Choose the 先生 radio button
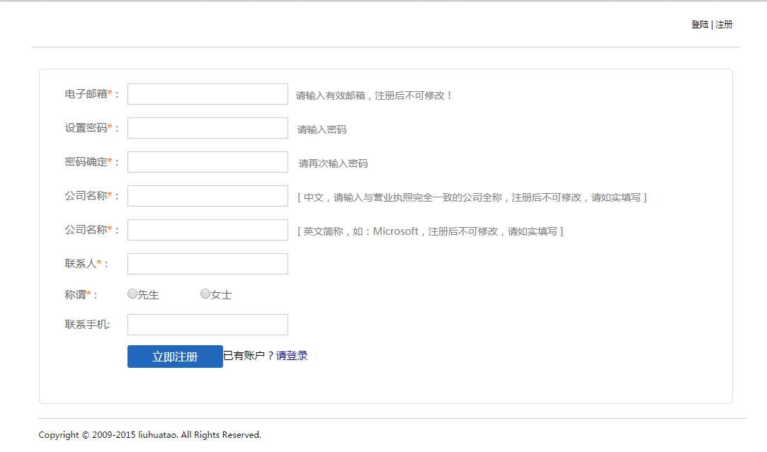The height and width of the screenshot is (452, 767). (132, 294)
